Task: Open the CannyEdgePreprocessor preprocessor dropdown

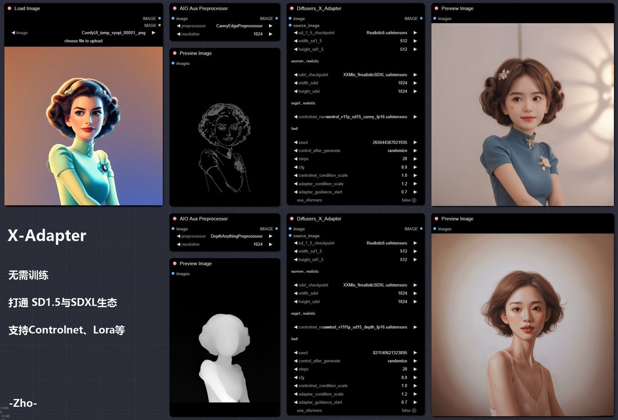Action: [225, 26]
